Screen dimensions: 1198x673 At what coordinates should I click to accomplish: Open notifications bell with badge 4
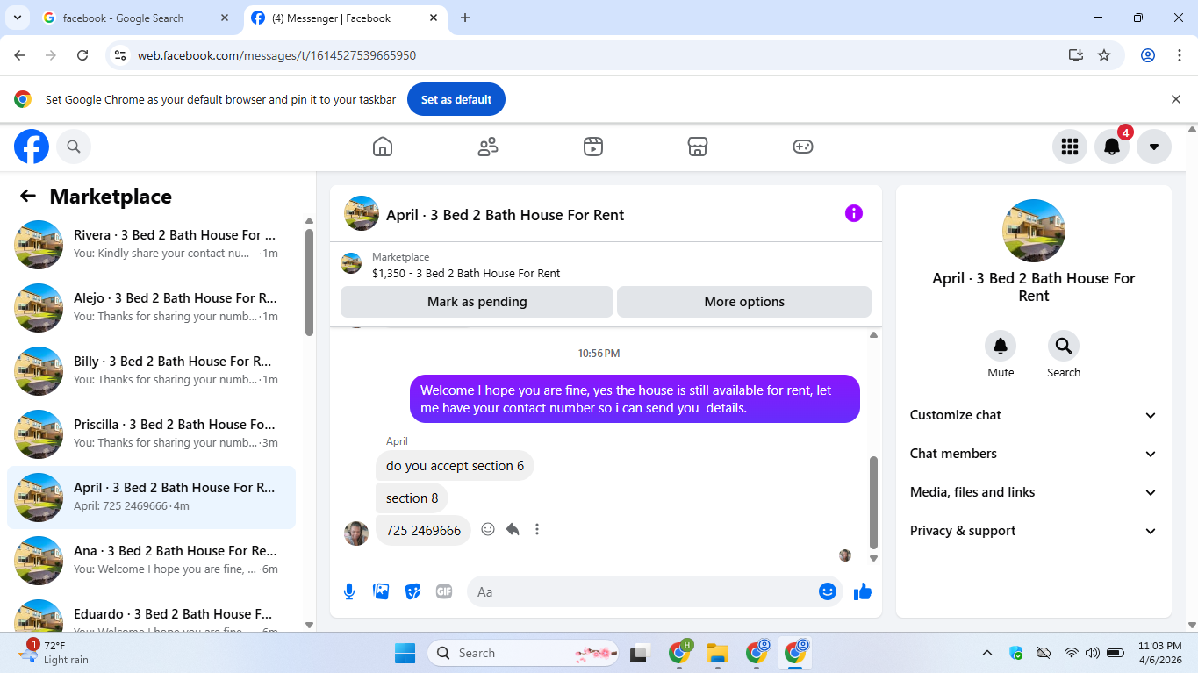(x=1112, y=147)
